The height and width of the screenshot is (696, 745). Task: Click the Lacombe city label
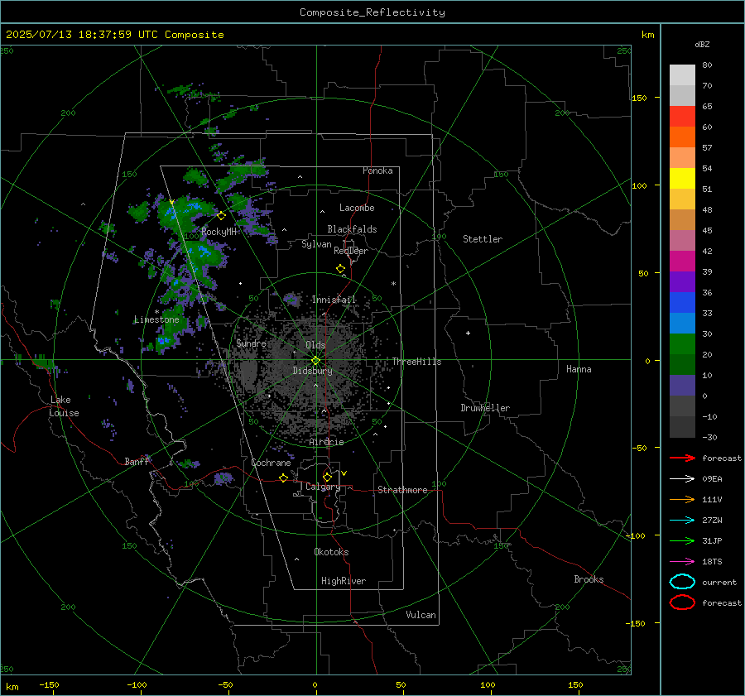click(x=357, y=208)
